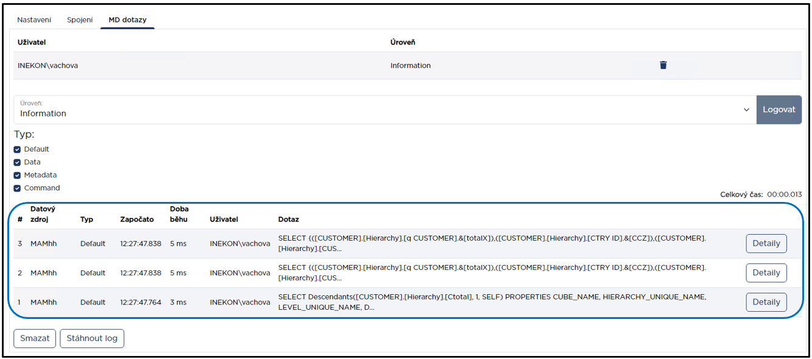Open Detaily for query row 2
Image resolution: width=812 pixels, height=359 pixels.
(766, 273)
